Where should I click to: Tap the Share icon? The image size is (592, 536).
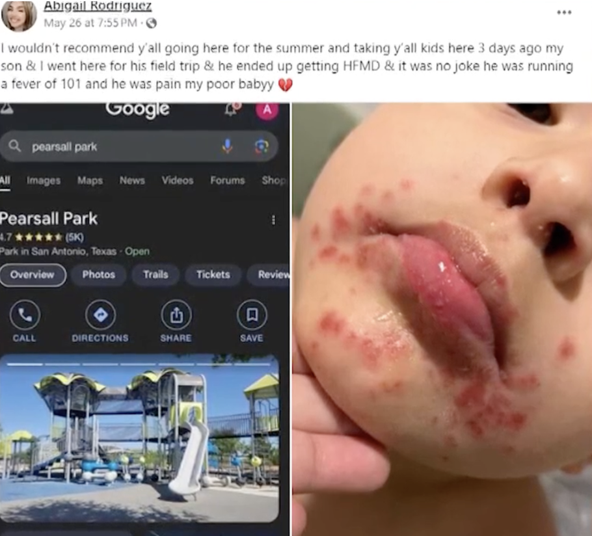tap(176, 315)
